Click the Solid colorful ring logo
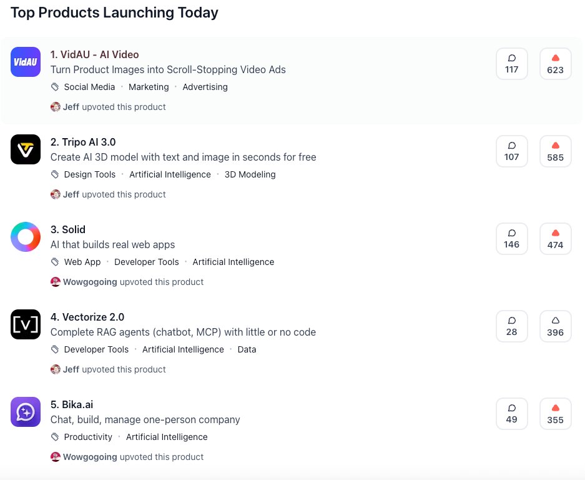 click(26, 237)
